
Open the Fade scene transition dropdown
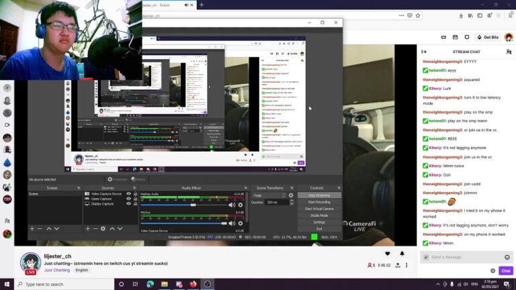coord(269,195)
